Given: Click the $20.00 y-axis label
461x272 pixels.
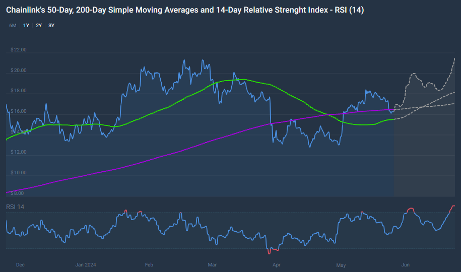Looking at the screenshot, I should click(18, 71).
